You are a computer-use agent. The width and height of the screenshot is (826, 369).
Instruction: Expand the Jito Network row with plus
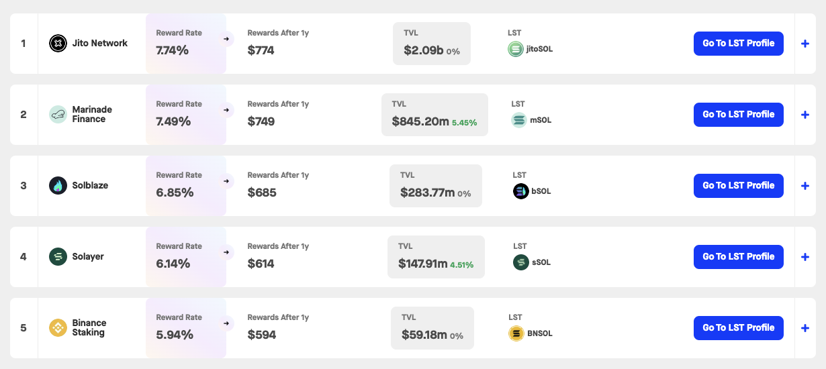[x=805, y=44]
